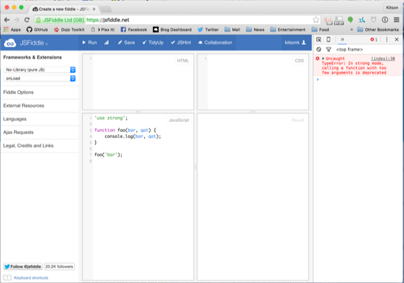Reload the page

27,20
